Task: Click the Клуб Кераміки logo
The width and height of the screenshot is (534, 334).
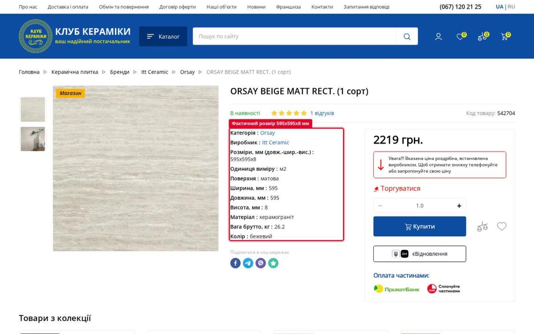Action: tap(75, 37)
